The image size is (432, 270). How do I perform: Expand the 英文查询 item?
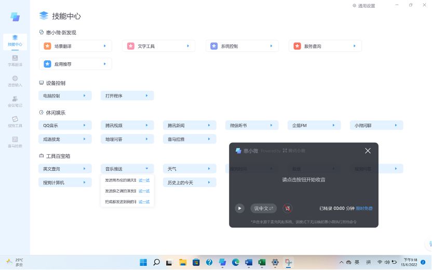(x=65, y=169)
